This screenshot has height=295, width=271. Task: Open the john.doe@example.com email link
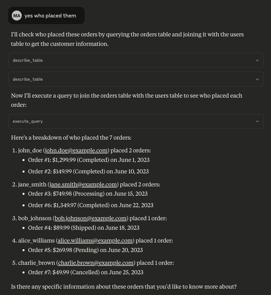[x=76, y=151]
